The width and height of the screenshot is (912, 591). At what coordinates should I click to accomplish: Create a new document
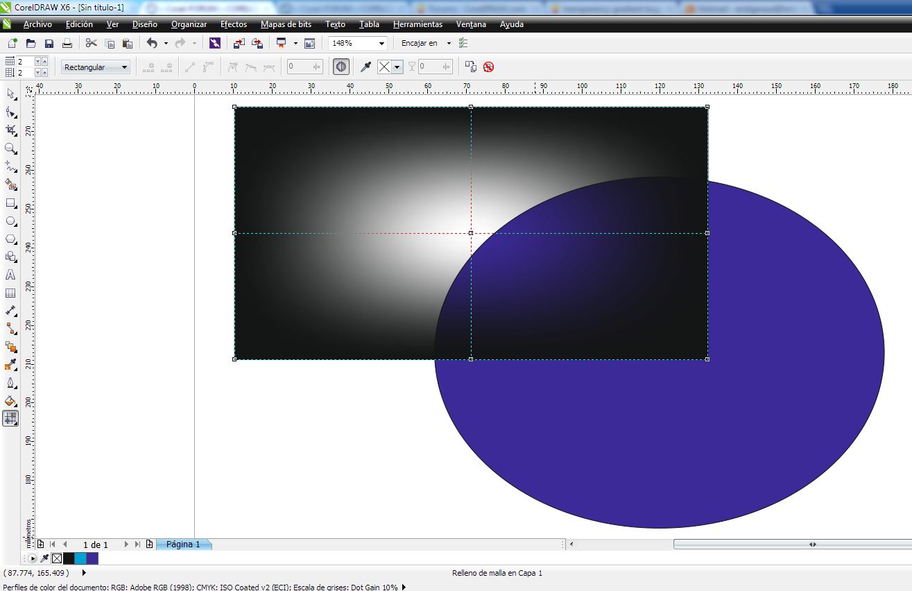point(12,43)
